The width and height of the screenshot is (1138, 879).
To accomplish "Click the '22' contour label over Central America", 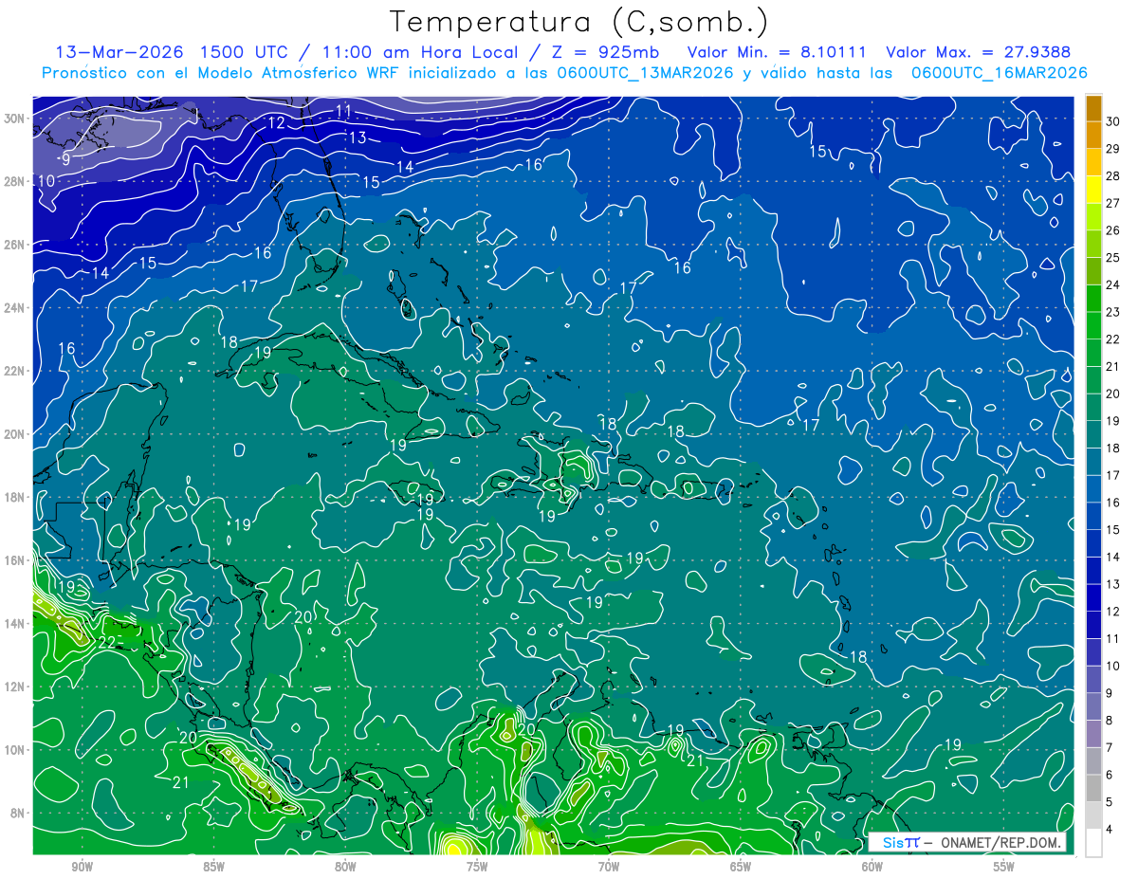I will tap(107, 642).
